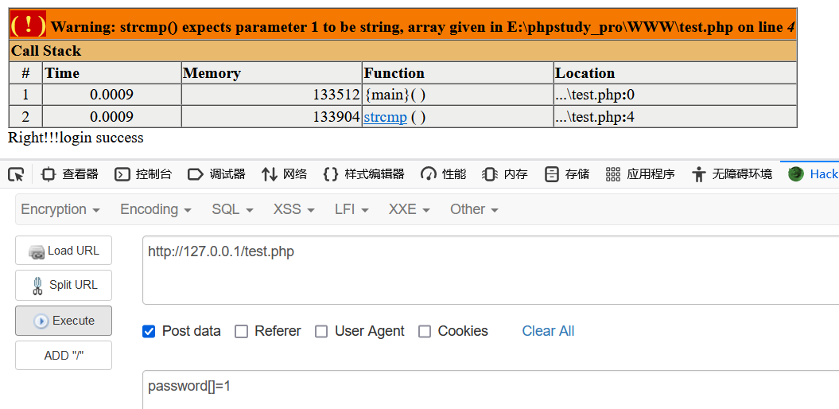Image resolution: width=839 pixels, height=409 pixels.
Task: Click the Style Editor (样式编辑器) braces icon
Action: pos(332,174)
